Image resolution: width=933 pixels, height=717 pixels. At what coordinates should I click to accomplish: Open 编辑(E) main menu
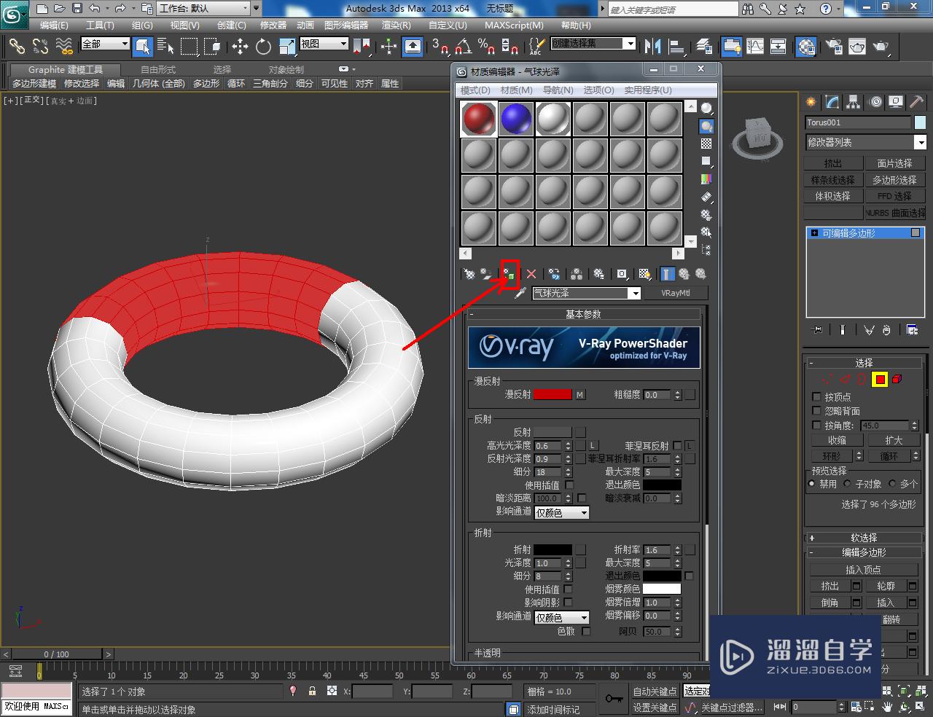pos(54,25)
